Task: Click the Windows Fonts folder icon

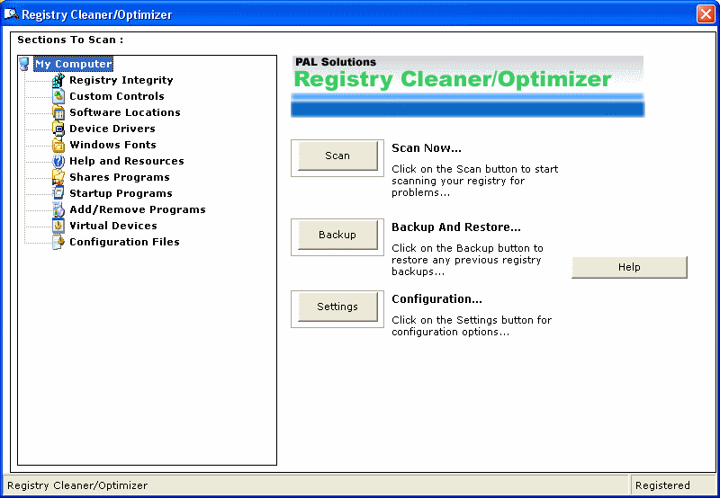Action: 58,145
